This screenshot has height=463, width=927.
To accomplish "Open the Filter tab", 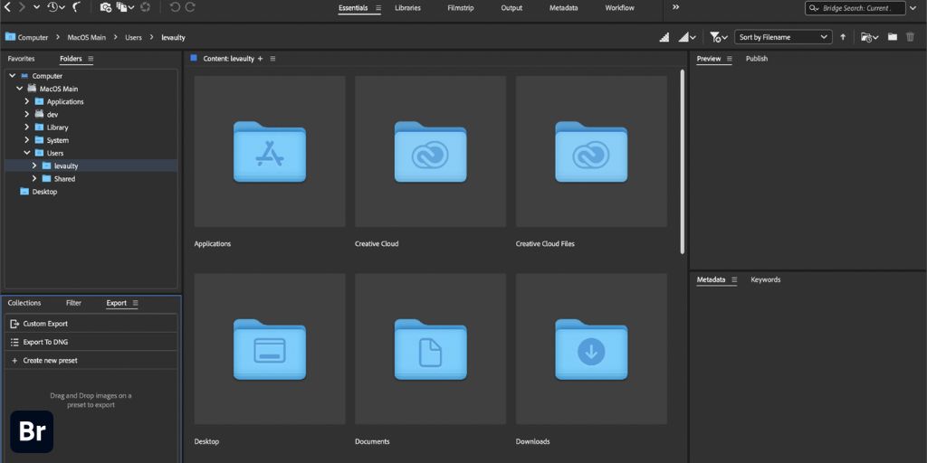I will 74,303.
